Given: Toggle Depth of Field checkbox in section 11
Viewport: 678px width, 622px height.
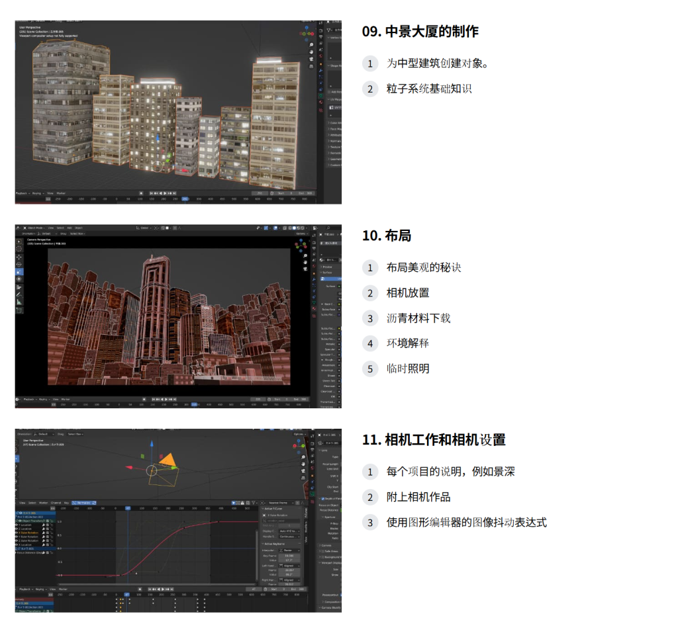Looking at the screenshot, I should point(323,499).
